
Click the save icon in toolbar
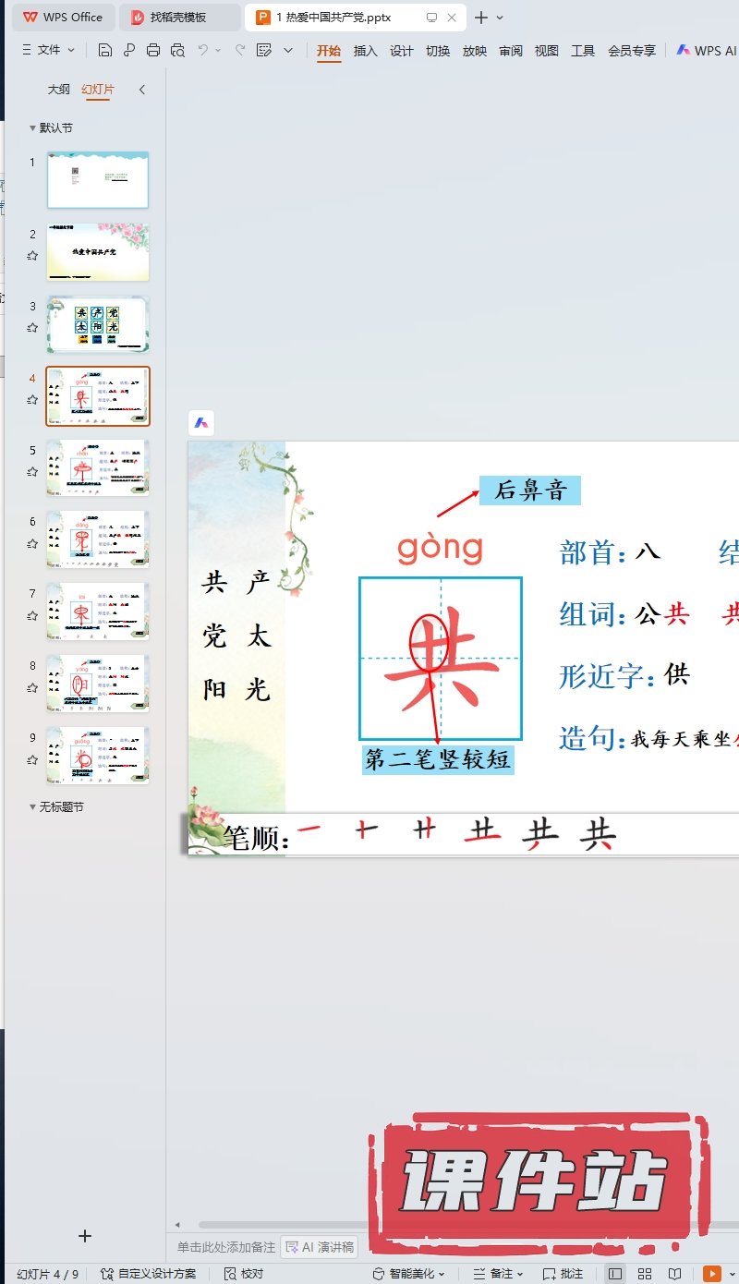[x=105, y=51]
